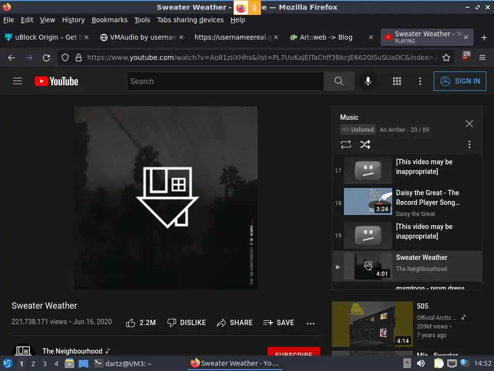
Task: Open the tracking protection shield icon
Action: [x=65, y=57]
